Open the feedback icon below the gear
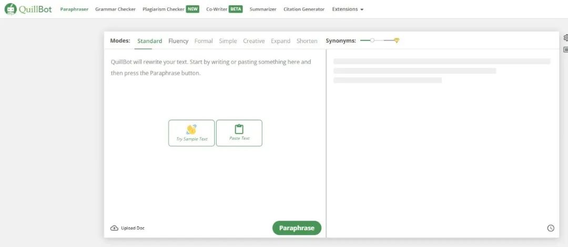The width and height of the screenshot is (568, 247). 566,49
